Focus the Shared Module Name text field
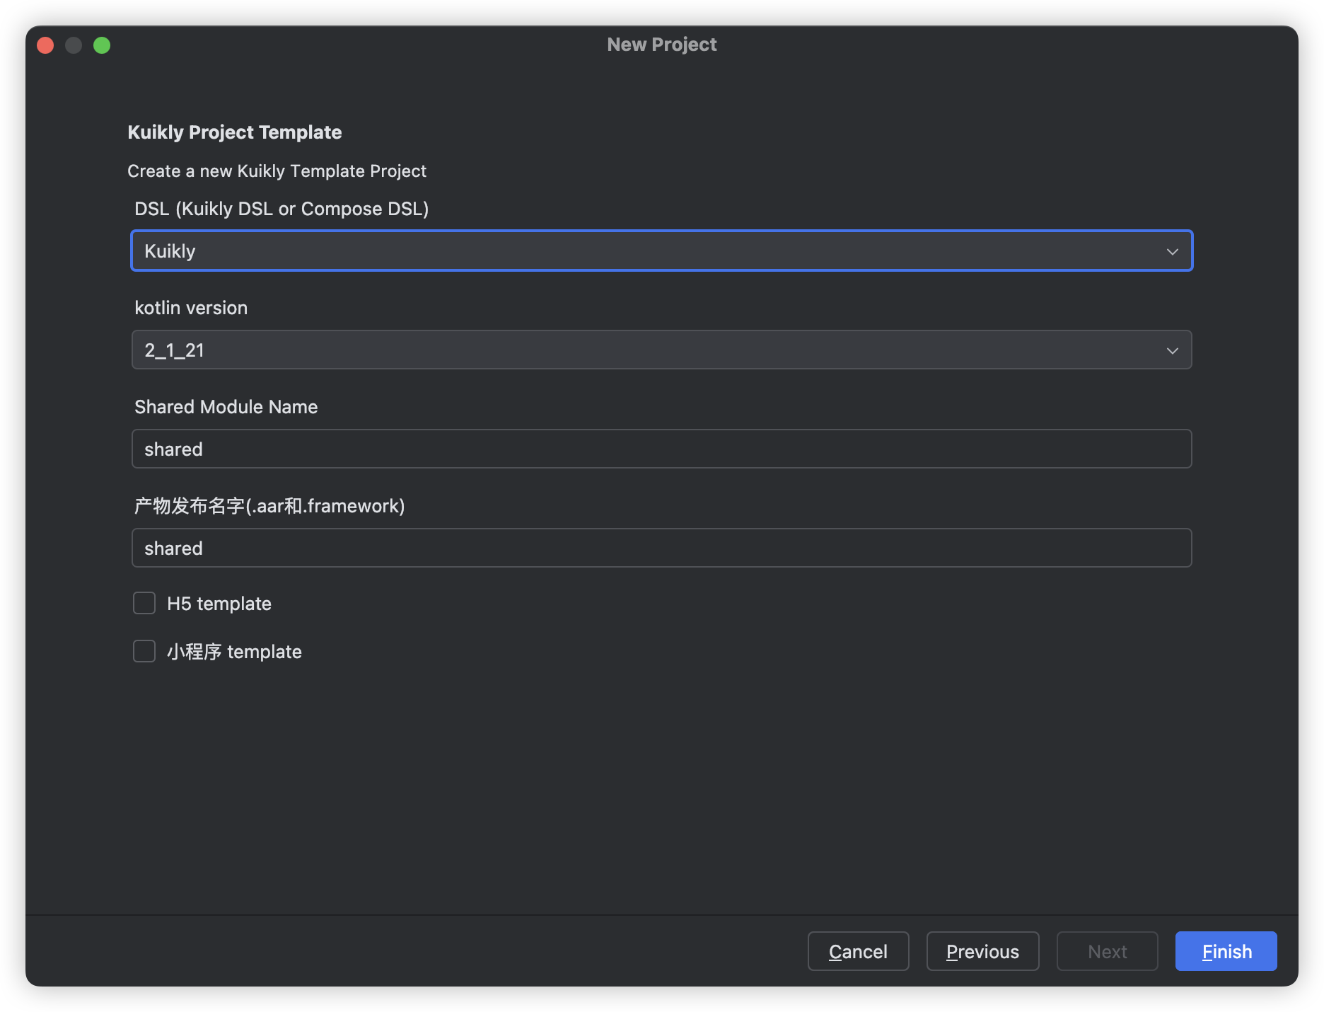 click(x=661, y=449)
